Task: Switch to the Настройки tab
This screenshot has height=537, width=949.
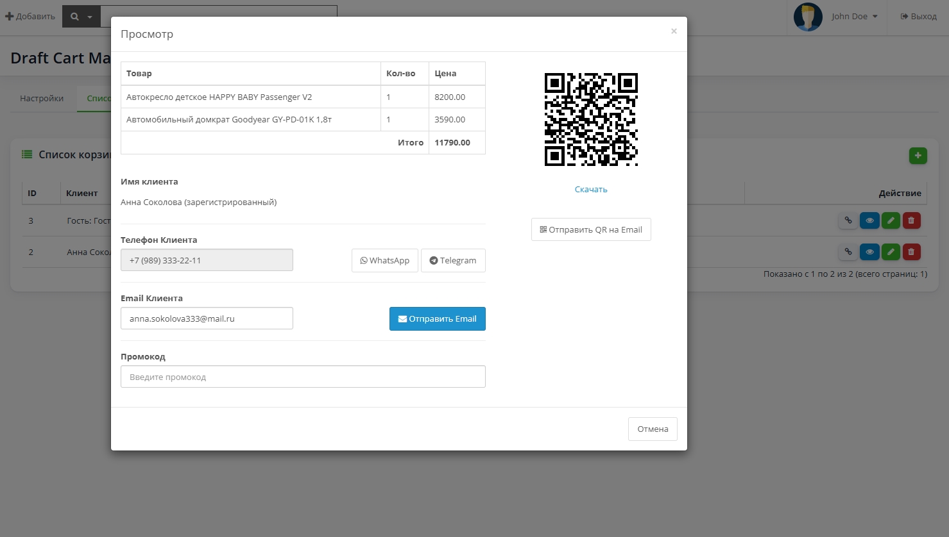Action: 42,99
